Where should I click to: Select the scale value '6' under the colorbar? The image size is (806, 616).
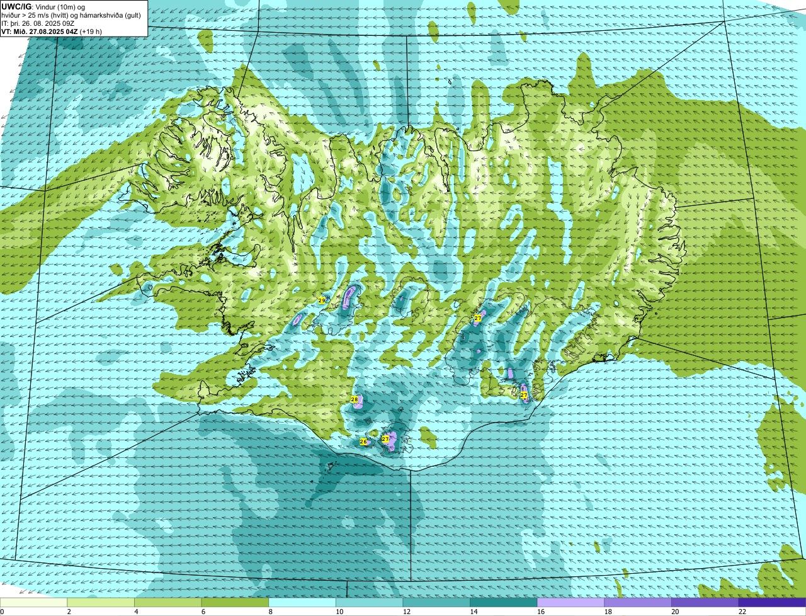tap(203, 612)
